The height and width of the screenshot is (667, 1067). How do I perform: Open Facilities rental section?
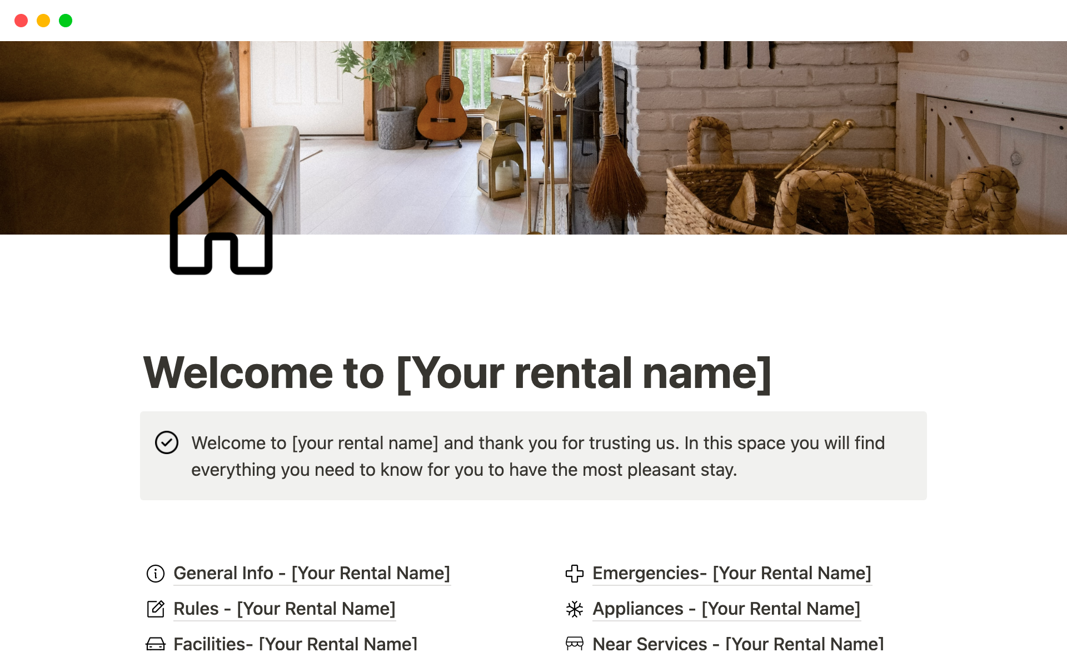pyautogui.click(x=294, y=643)
